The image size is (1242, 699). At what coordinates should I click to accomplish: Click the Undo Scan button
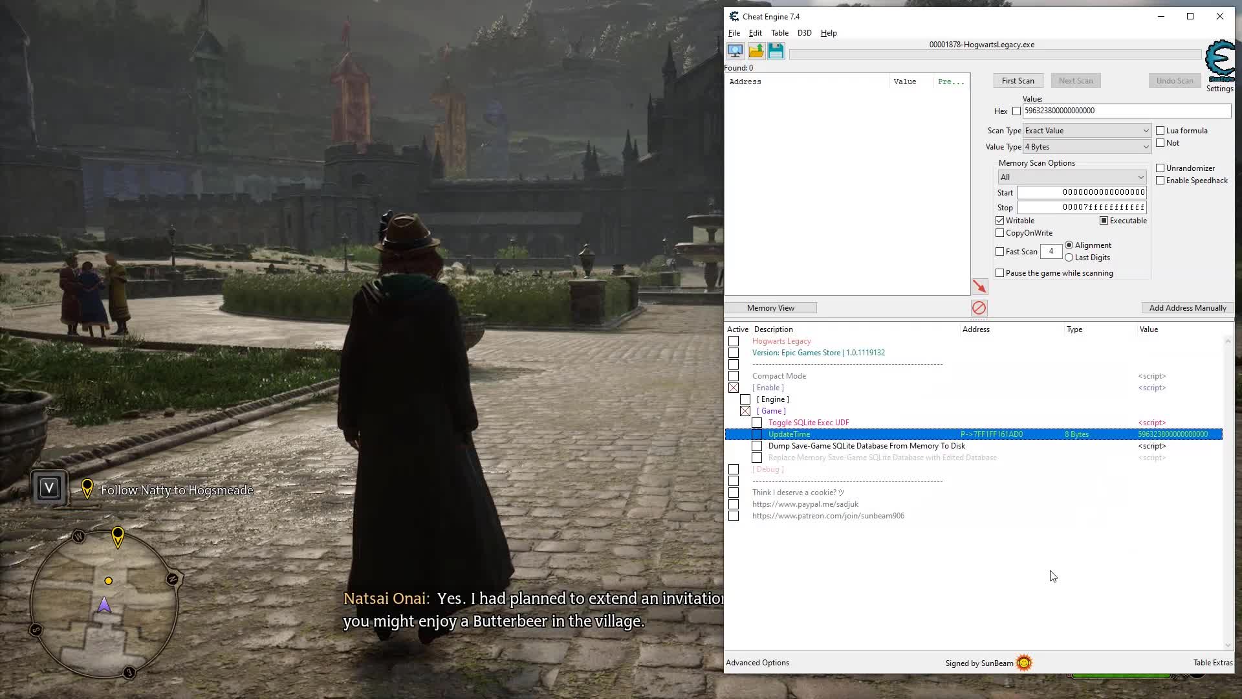tap(1175, 80)
